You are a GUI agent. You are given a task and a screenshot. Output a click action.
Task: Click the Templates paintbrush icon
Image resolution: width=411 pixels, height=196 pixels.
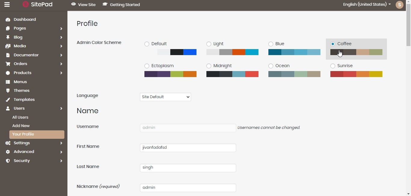(x=8, y=100)
